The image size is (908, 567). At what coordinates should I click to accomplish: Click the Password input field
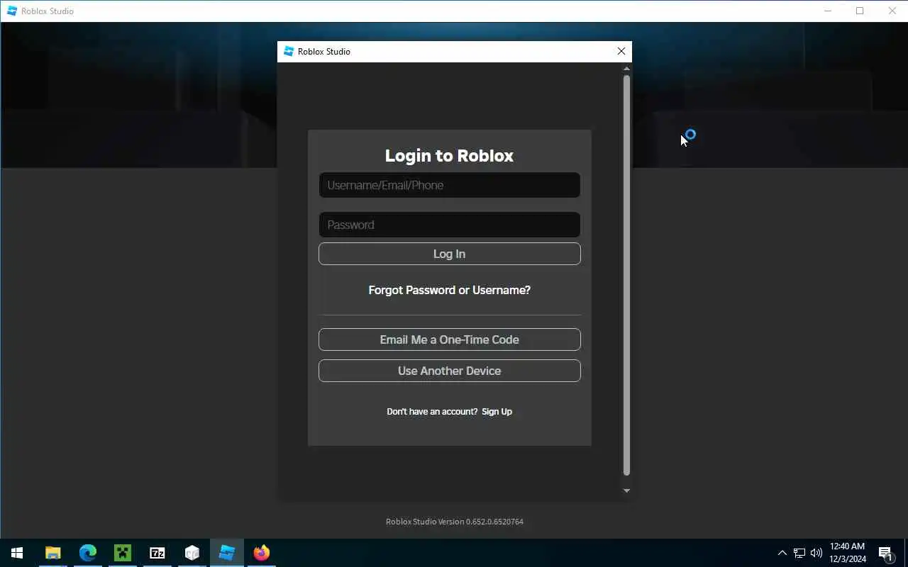449,225
